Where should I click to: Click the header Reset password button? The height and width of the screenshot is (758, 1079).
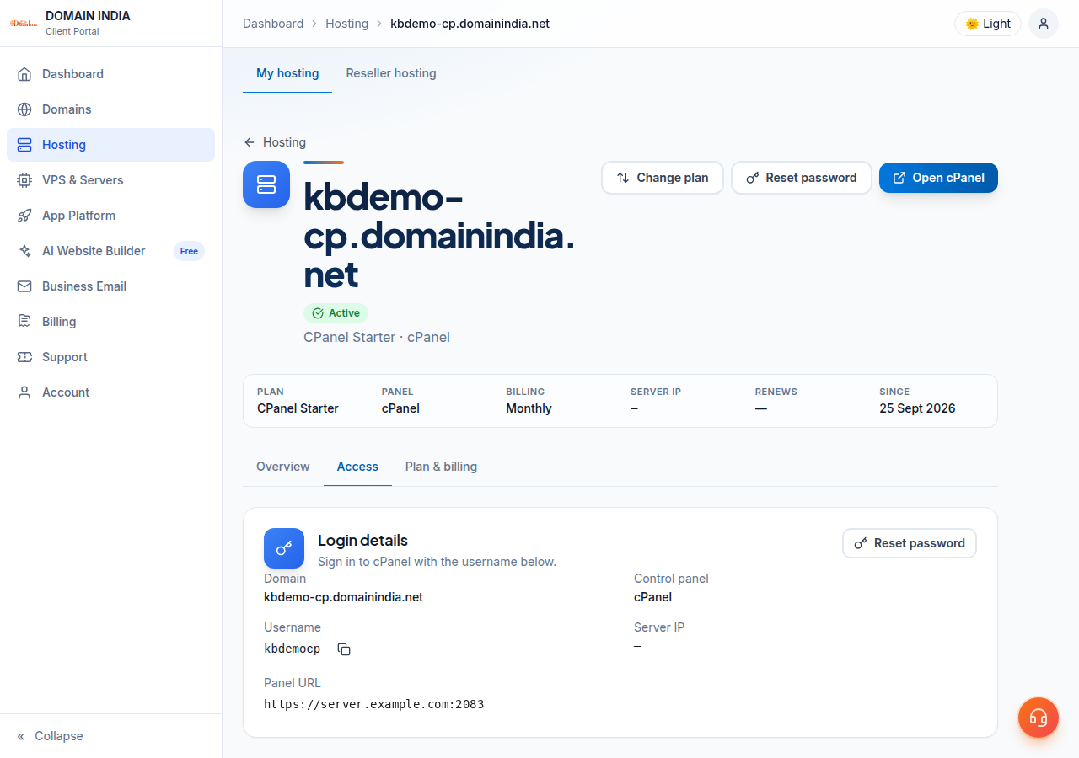pyautogui.click(x=802, y=178)
